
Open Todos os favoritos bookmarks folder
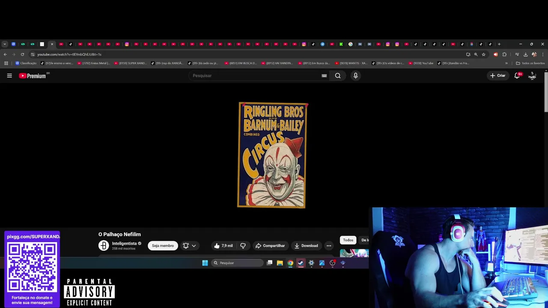[530, 63]
